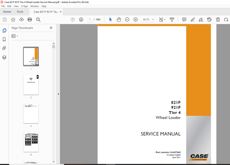The width and height of the screenshot is (230, 165).
Task: Open the View menu
Action: tap(16, 6)
